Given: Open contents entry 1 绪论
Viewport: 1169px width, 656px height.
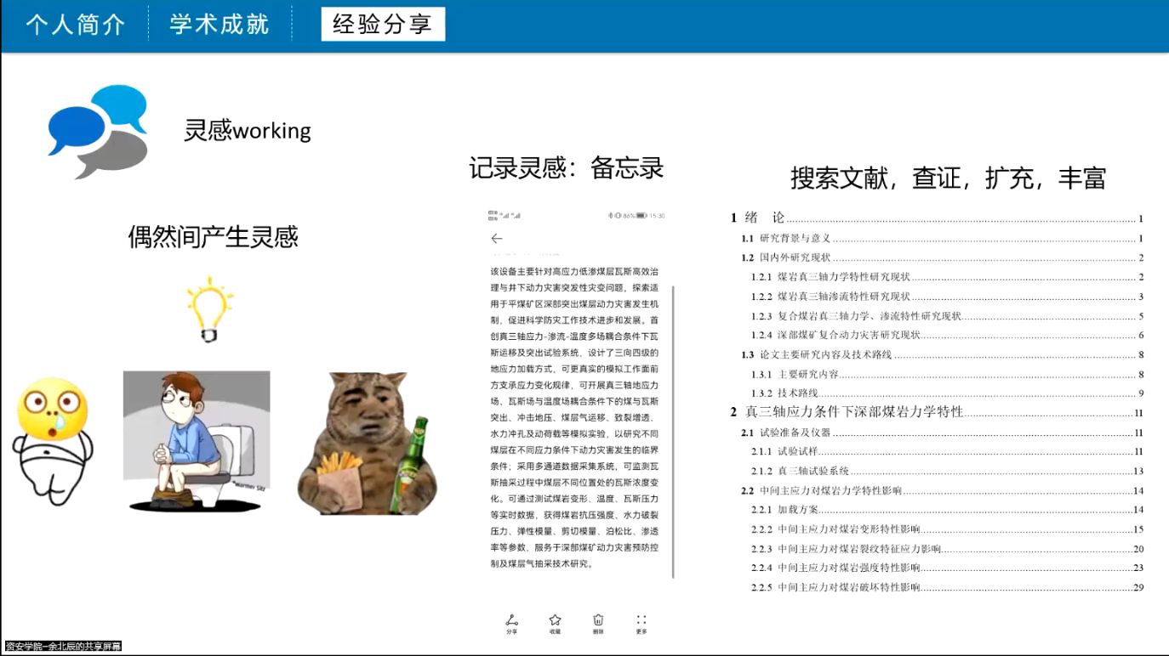Looking at the screenshot, I should point(938,218).
